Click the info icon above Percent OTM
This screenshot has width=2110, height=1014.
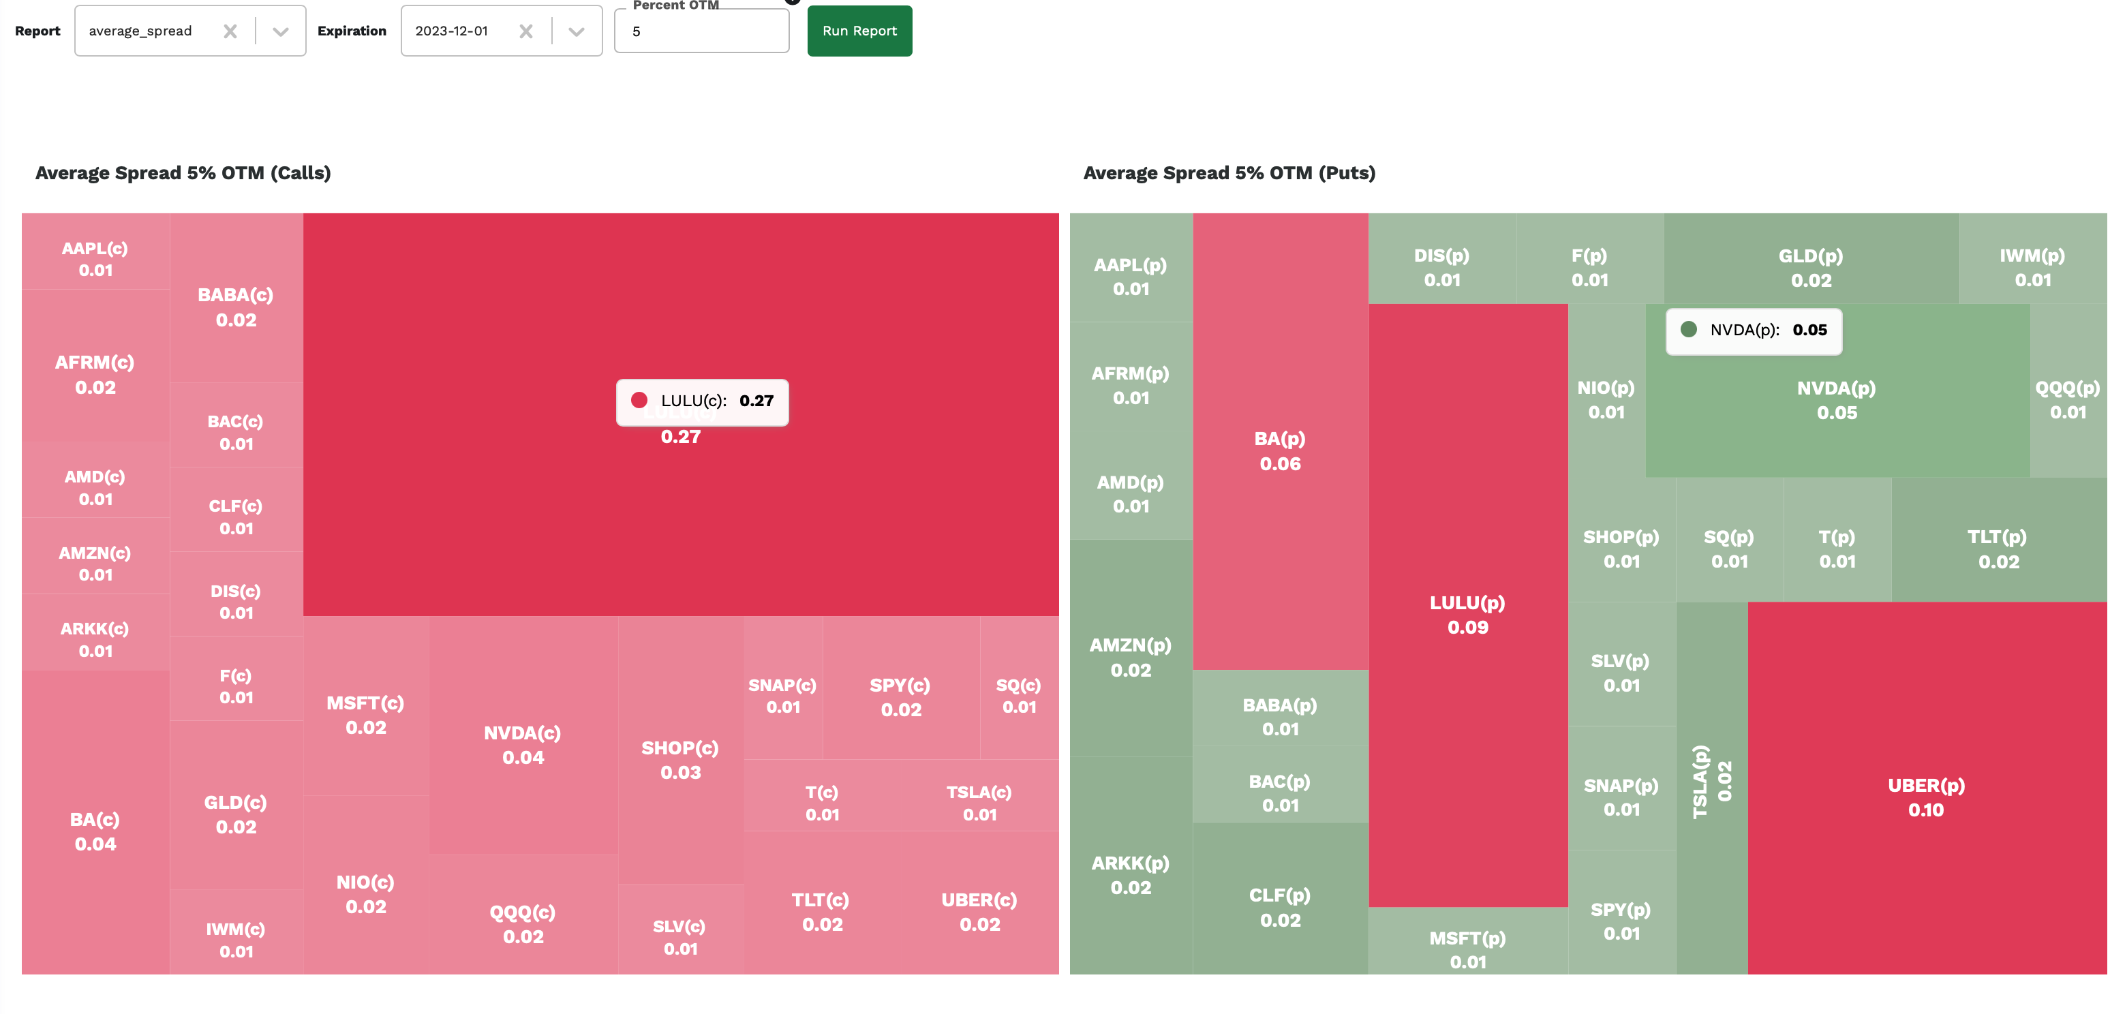(x=792, y=1)
